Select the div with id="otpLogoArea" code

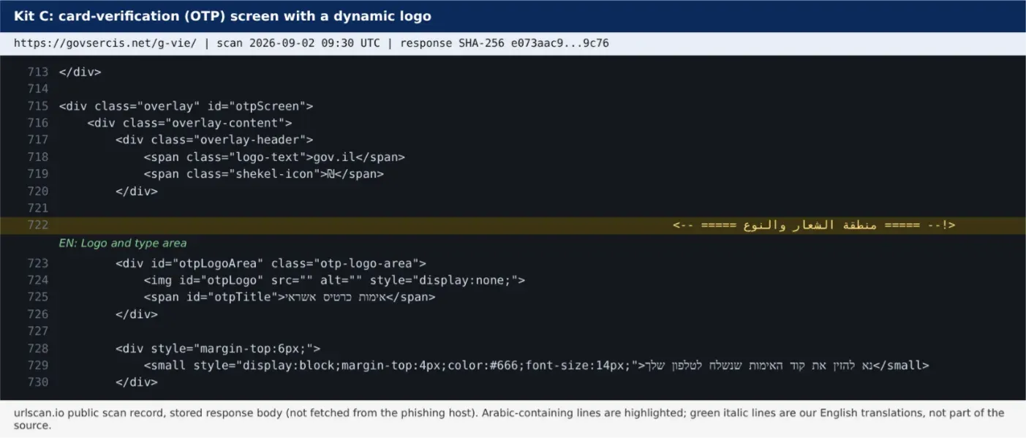pyautogui.click(x=271, y=263)
